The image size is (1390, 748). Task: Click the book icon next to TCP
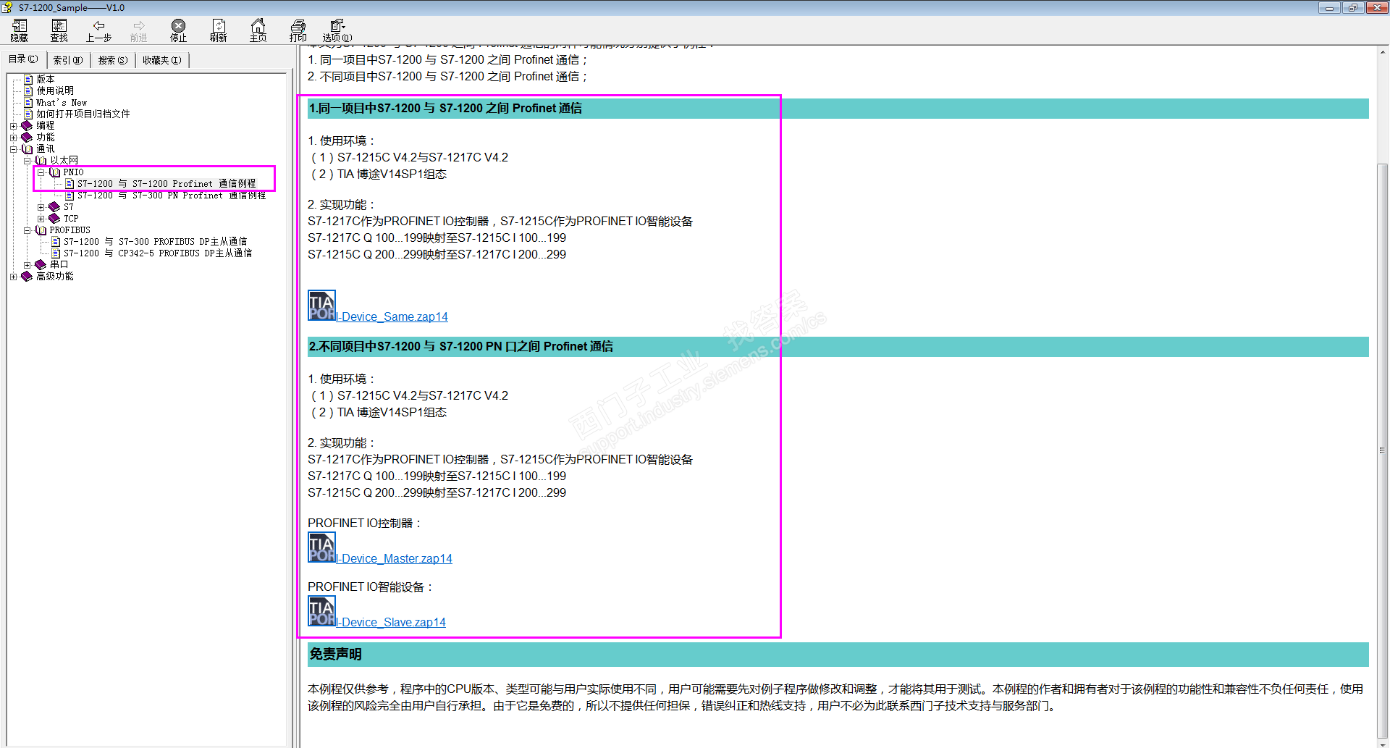point(54,218)
